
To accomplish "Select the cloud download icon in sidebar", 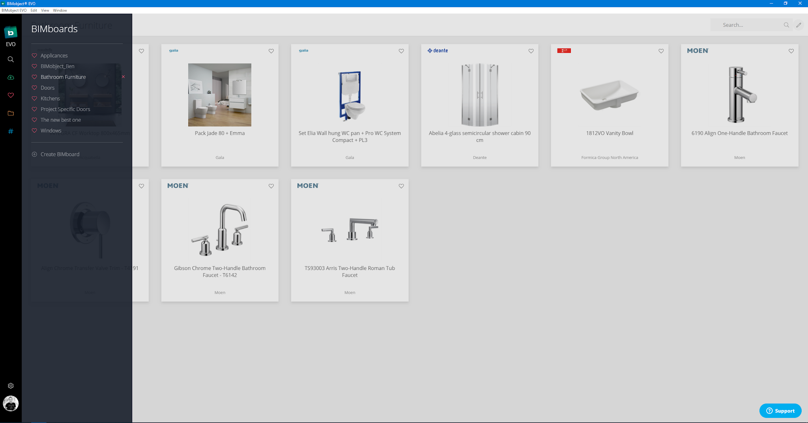I will [11, 77].
